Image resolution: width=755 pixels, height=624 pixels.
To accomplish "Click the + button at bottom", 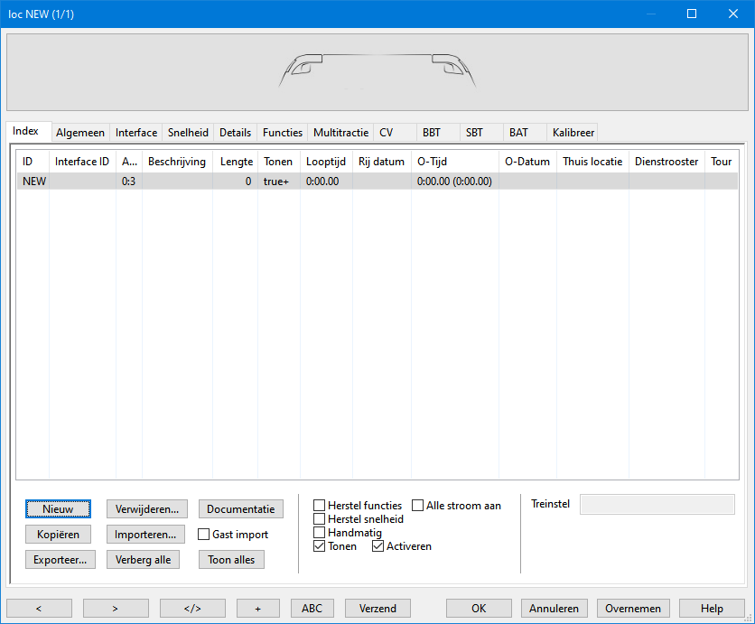I will [257, 608].
